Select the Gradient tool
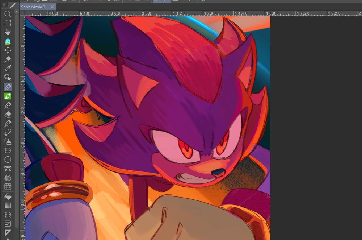362x240 pixels. 8,206
